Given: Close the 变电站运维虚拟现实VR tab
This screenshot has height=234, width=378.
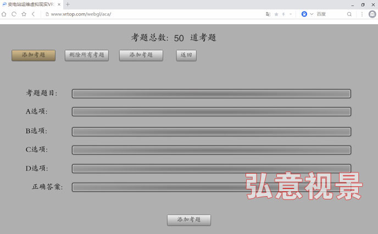Looking at the screenshot, I should 59,4.
